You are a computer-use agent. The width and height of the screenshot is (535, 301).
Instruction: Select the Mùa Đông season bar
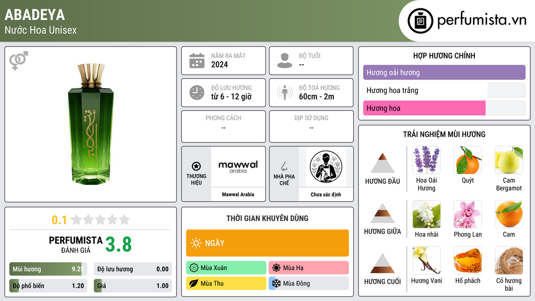coord(309,283)
